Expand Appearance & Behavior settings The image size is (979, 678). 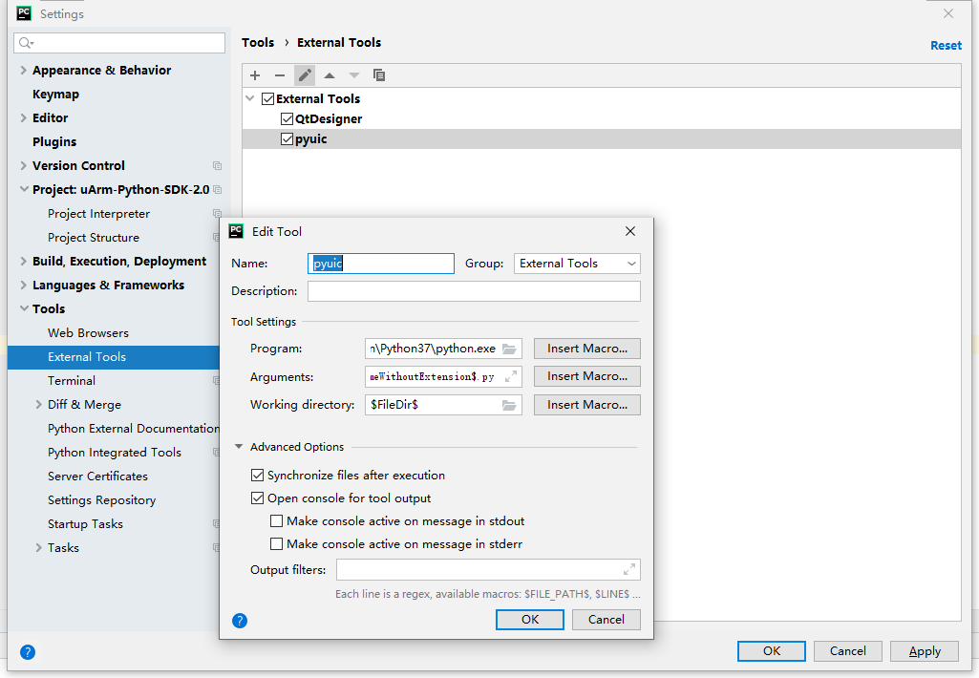24,70
